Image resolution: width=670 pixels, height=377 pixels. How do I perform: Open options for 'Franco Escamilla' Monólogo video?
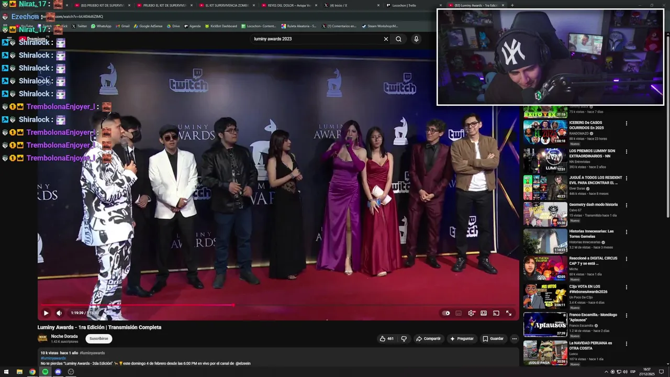pos(626,316)
